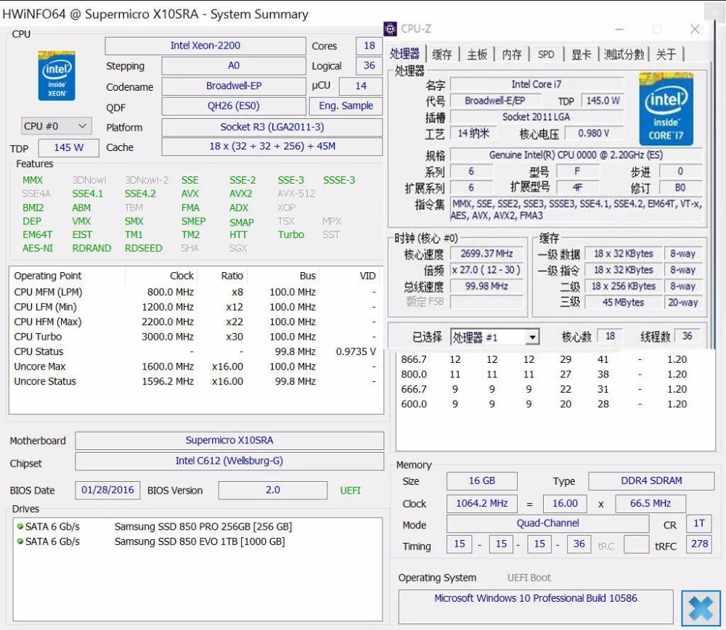The height and width of the screenshot is (630, 726).
Task: Click the Intel Core i7 logo in CPU-Z
Action: pyautogui.click(x=666, y=109)
